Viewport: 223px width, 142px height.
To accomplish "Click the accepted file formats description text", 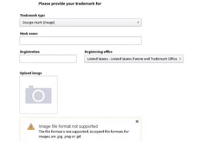I will [84, 134].
